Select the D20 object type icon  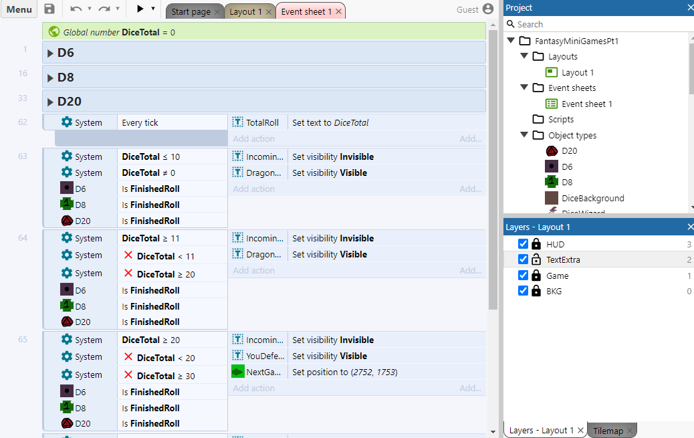(552, 151)
